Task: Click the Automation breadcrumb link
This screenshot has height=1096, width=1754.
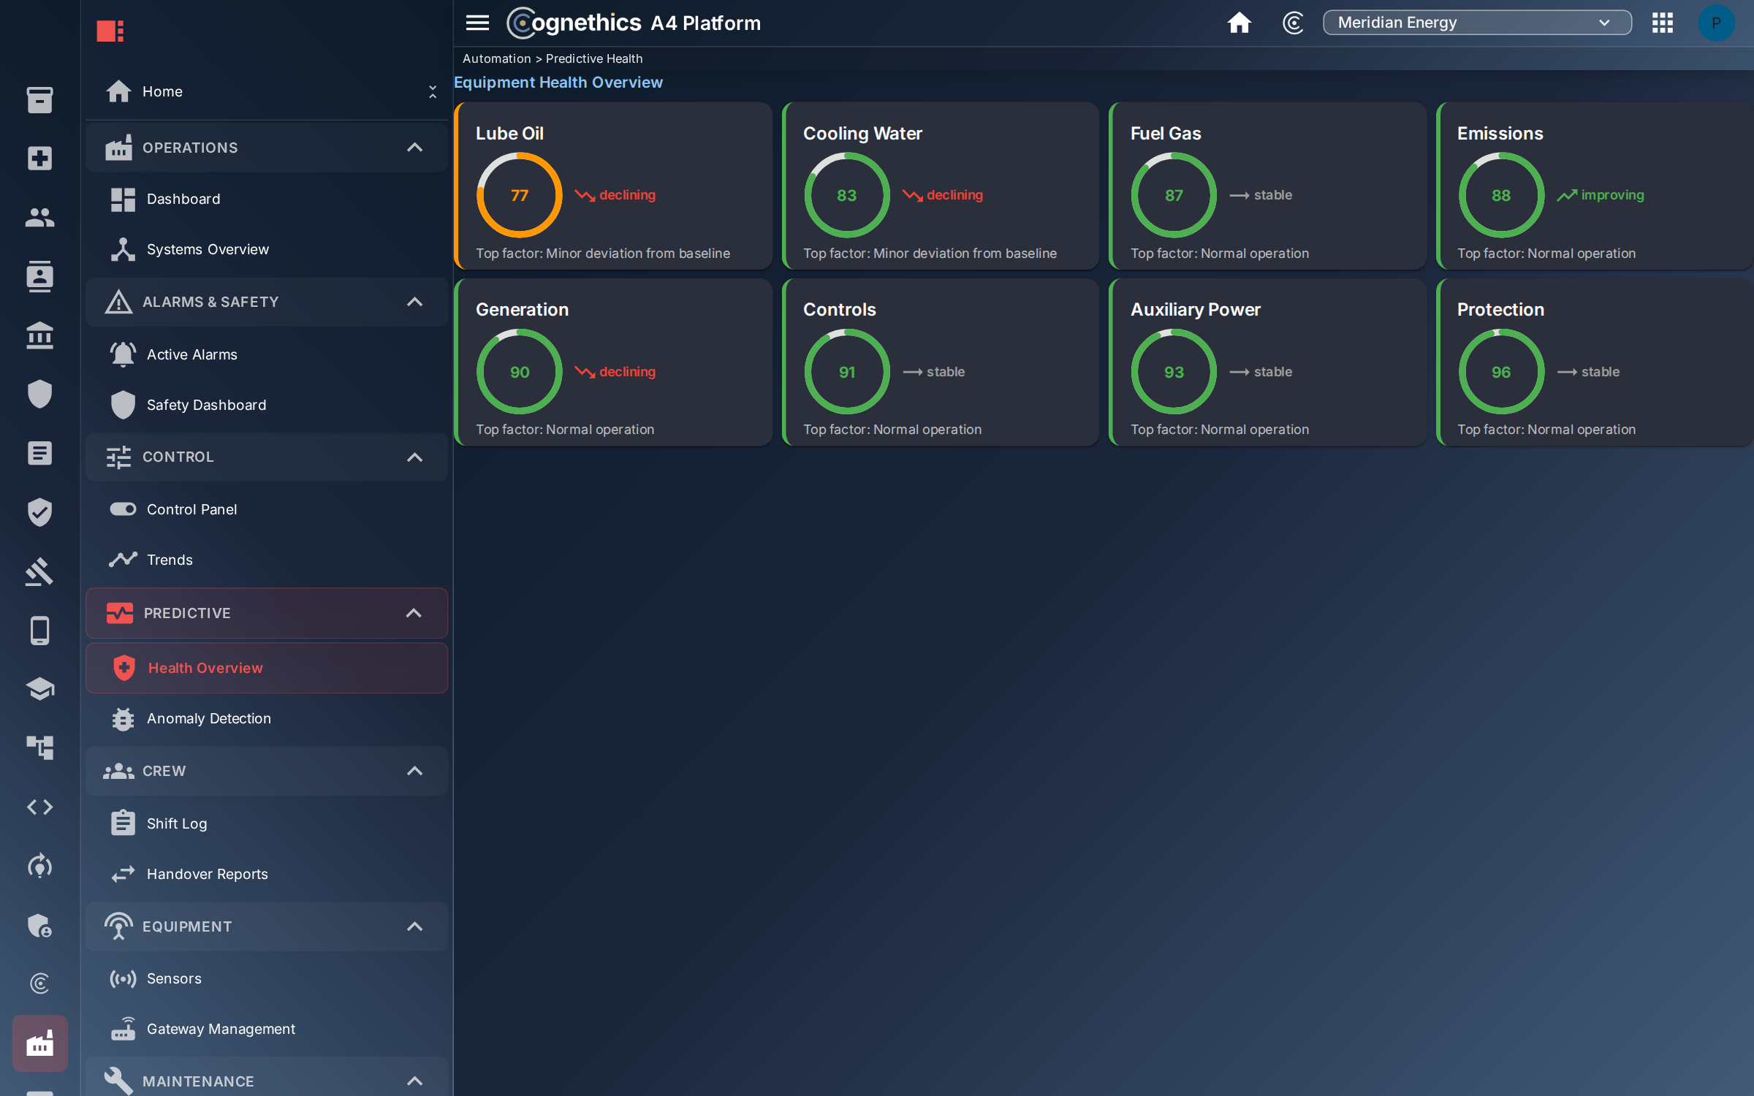Action: (x=496, y=58)
